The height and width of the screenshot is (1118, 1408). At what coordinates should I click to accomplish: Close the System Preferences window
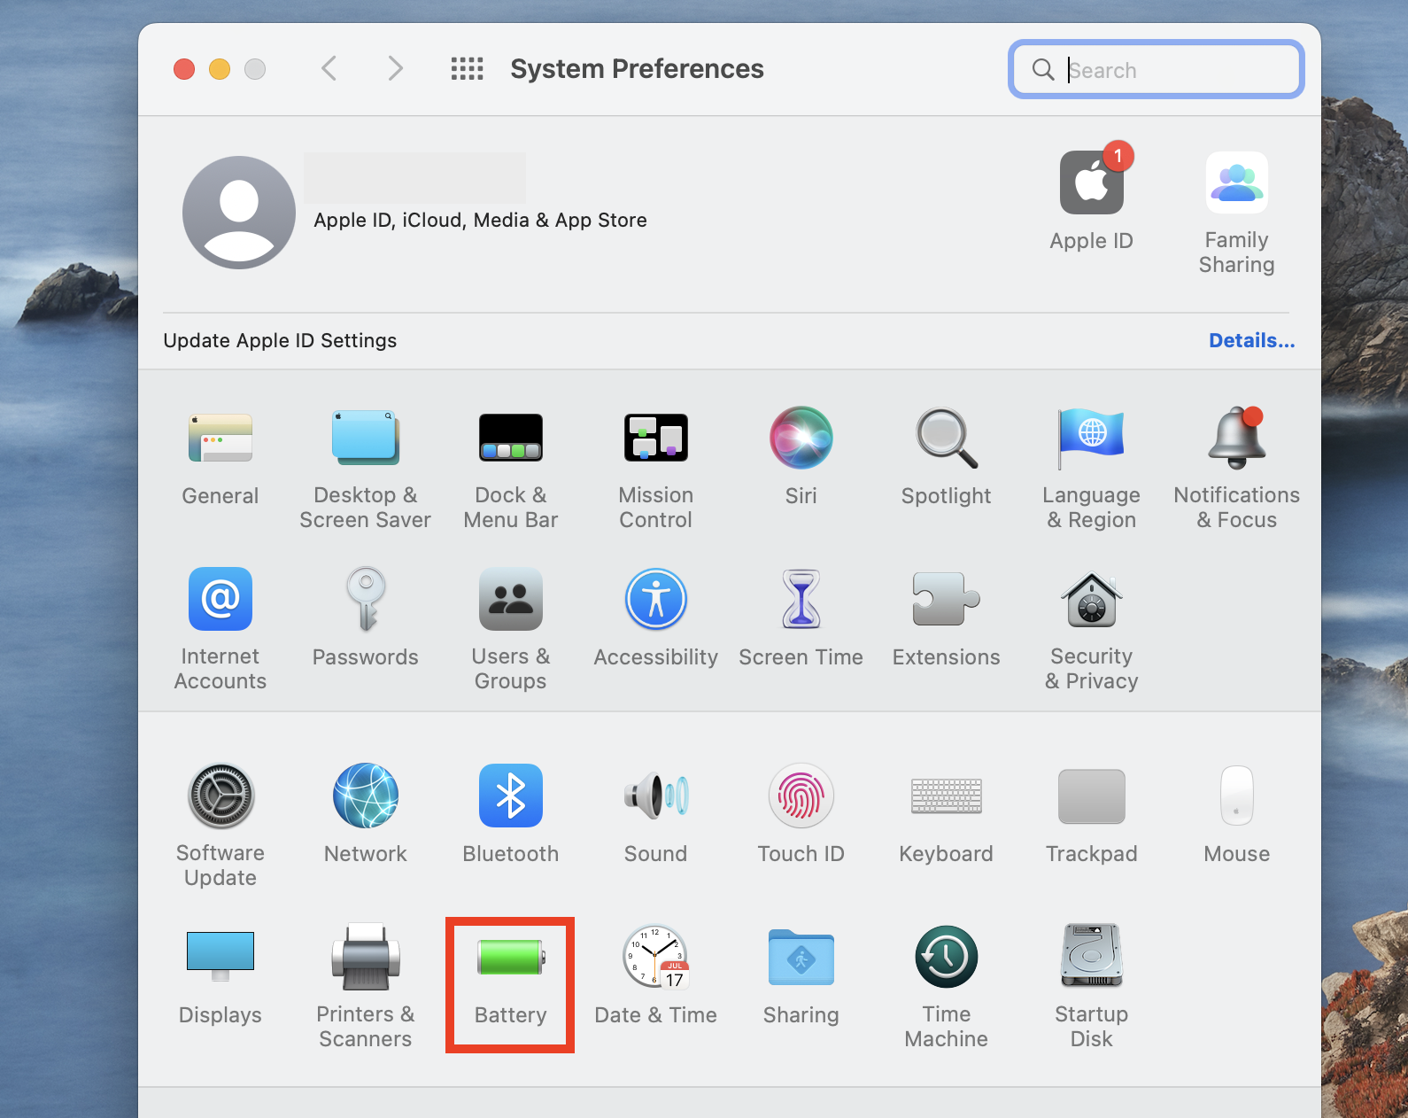point(184,69)
